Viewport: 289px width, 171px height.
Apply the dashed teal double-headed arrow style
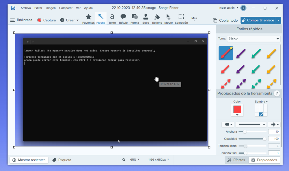256,84
